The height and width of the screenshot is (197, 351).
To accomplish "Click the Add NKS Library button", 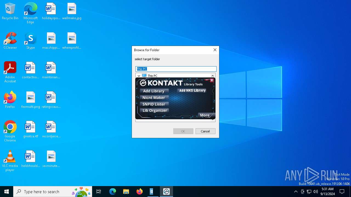I will tap(192, 90).
